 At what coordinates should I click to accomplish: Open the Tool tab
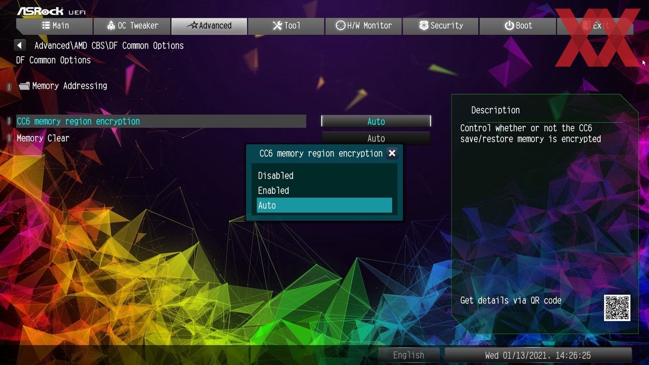point(286,26)
